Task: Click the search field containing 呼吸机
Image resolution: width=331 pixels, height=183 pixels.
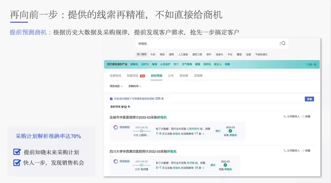Action: click(x=207, y=44)
